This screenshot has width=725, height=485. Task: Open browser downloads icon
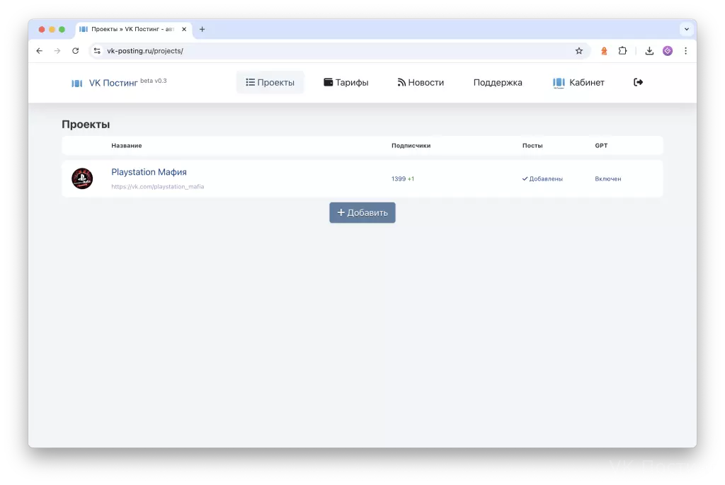click(x=649, y=51)
